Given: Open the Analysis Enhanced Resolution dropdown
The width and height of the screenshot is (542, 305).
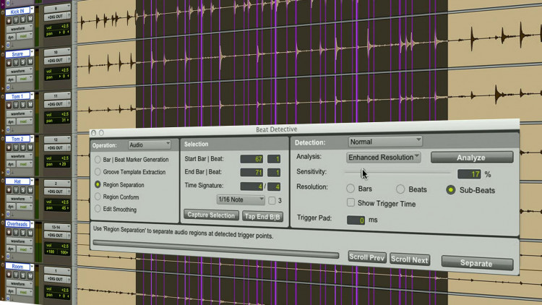Looking at the screenshot, I should tap(383, 158).
